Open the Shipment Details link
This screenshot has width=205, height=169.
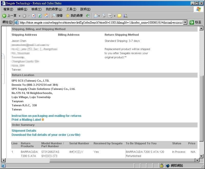pyautogui.click(x=24, y=131)
